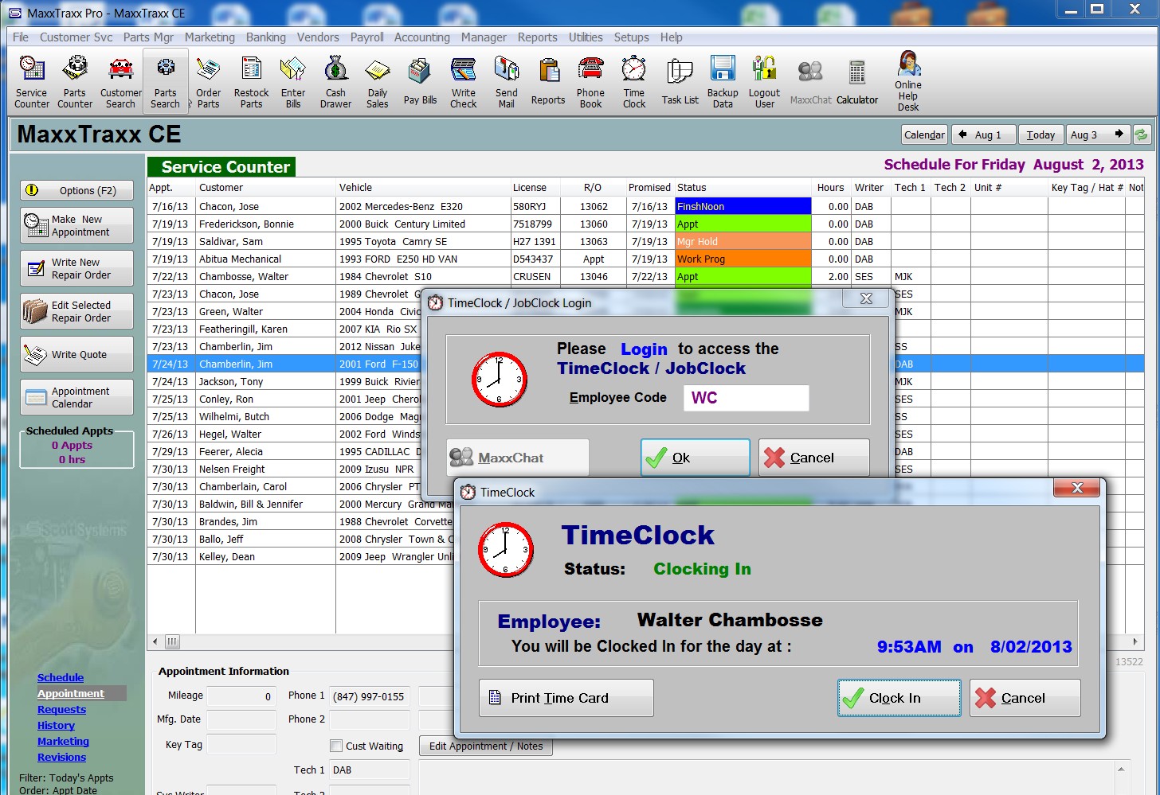Open the Requests link
Image resolution: width=1160 pixels, height=795 pixels.
pos(61,709)
